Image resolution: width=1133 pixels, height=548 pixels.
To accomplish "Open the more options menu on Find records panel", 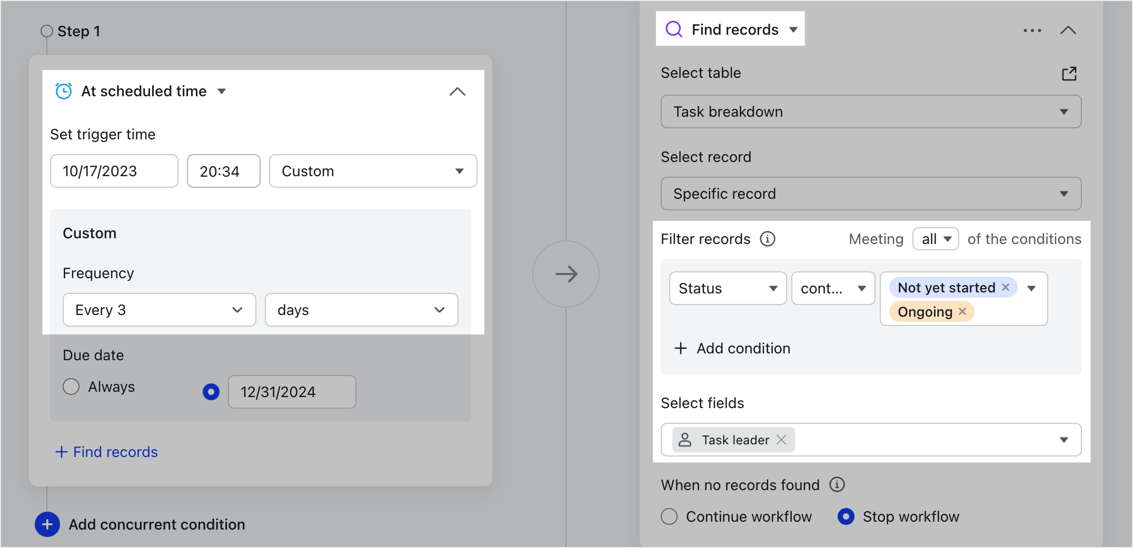I will 1031,30.
